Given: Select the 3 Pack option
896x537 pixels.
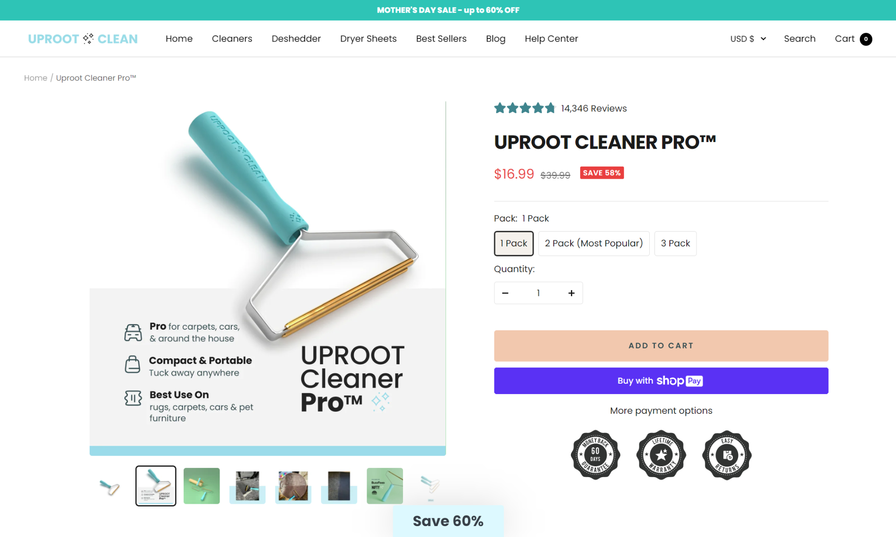Looking at the screenshot, I should point(675,243).
